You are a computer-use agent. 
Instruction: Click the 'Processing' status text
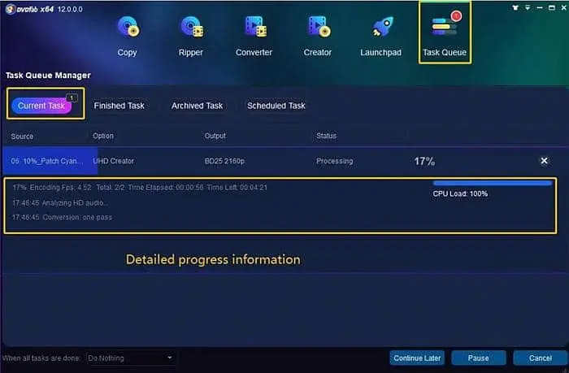(334, 161)
